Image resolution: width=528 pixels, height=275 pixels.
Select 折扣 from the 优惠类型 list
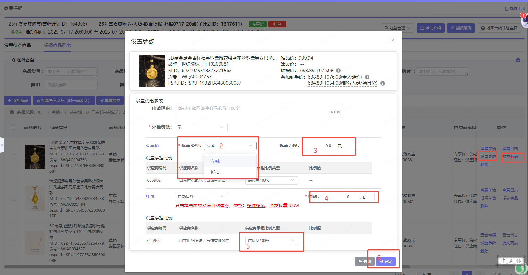215,172
